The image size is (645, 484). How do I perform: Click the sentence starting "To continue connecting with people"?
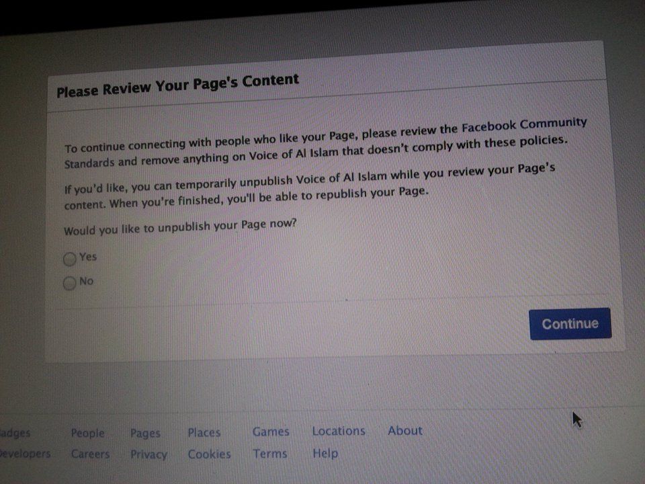pos(325,143)
